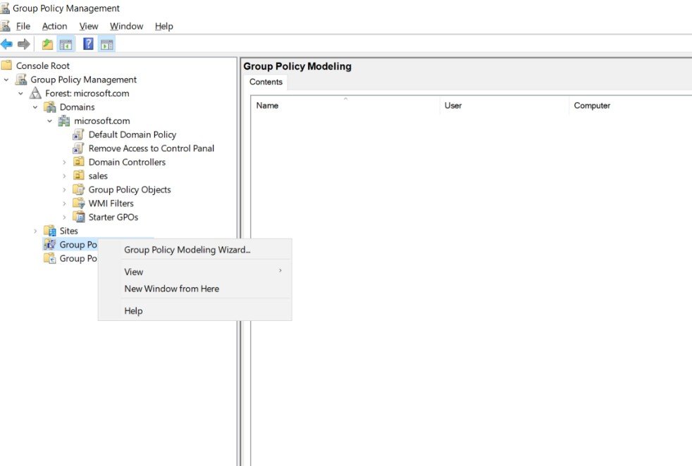Toggle the Show/Hide Action Pane icon

point(107,44)
